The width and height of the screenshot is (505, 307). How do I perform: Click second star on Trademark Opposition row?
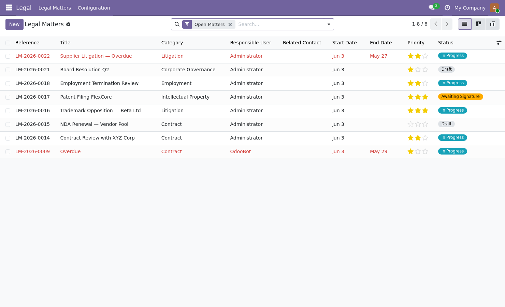pos(418,111)
